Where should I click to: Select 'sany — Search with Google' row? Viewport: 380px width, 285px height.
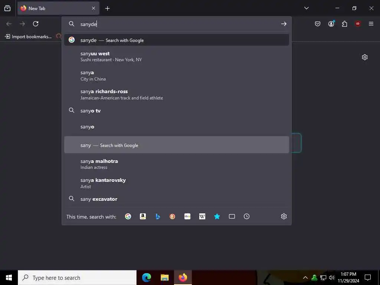[176, 145]
